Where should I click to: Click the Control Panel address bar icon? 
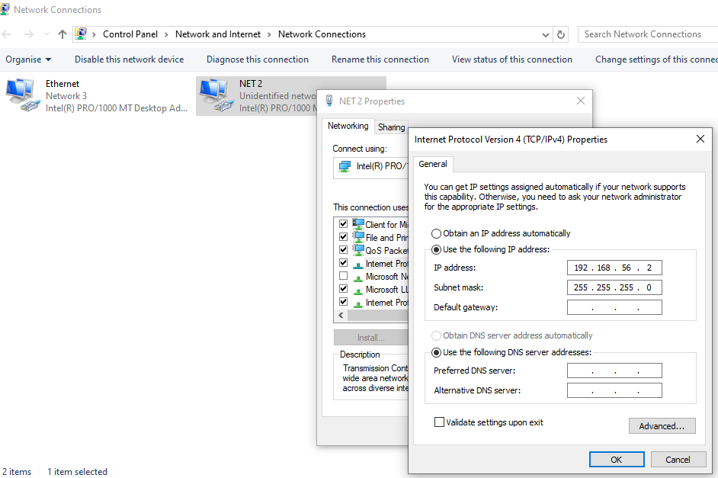82,34
